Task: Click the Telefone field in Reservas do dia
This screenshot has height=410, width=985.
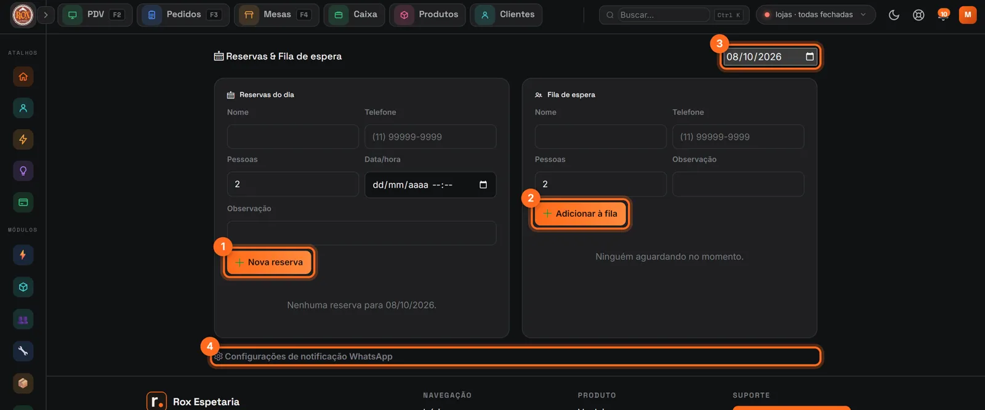Action: pyautogui.click(x=430, y=137)
